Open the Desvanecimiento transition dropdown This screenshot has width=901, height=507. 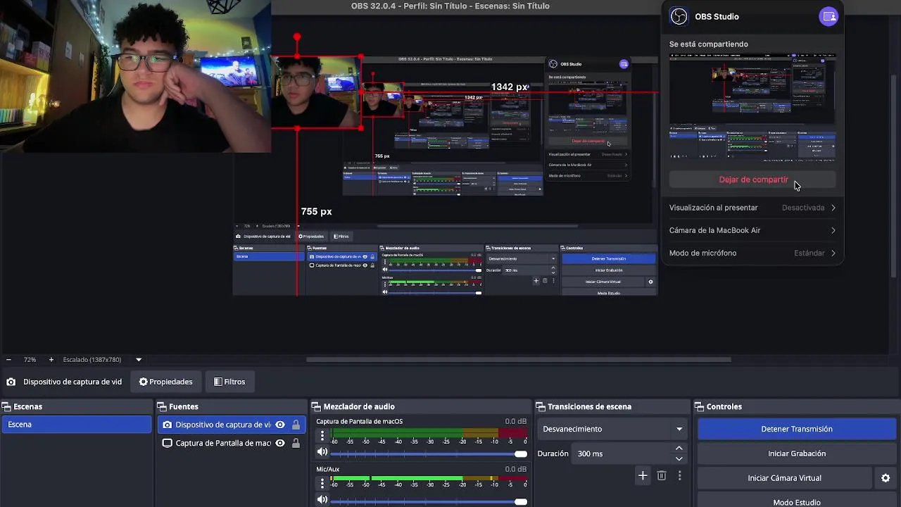tap(612, 429)
